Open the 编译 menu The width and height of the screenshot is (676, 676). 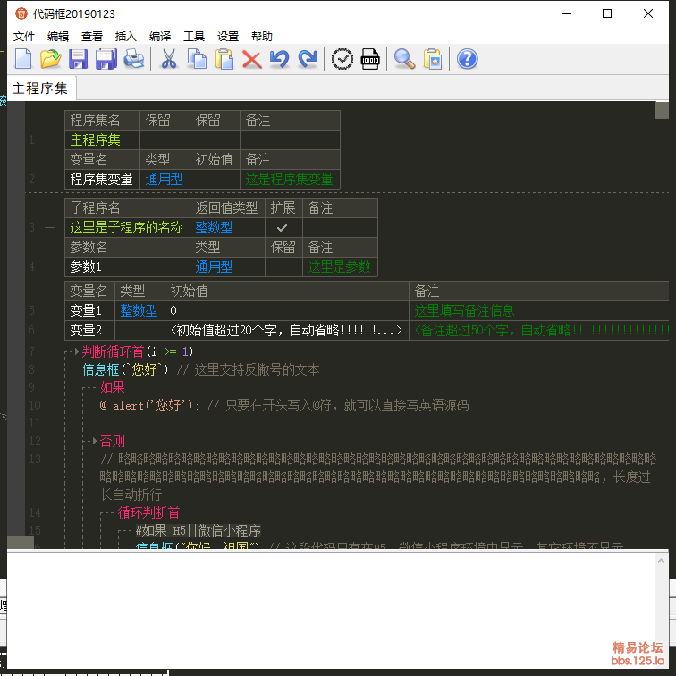(160, 36)
